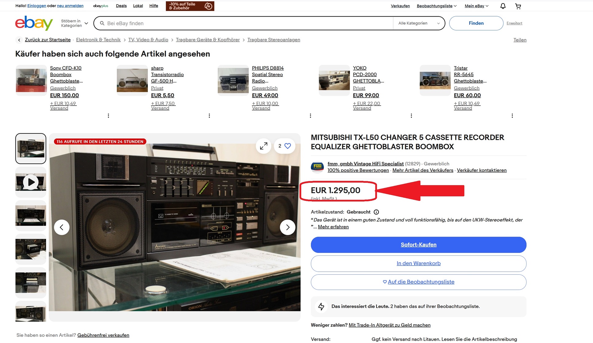Open the Tristar RR-5645 Ghettoblaster title link
Viewport: 593px width, 343px height.
(x=470, y=75)
